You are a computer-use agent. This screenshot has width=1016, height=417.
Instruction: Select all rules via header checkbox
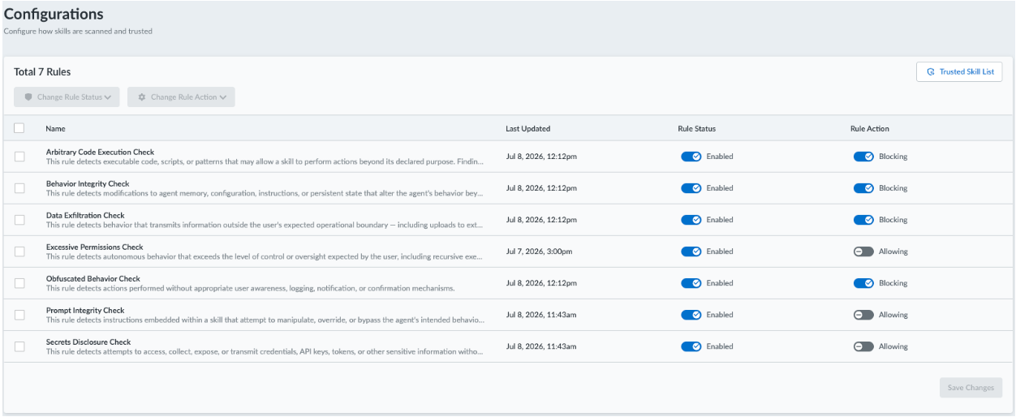[x=19, y=128]
